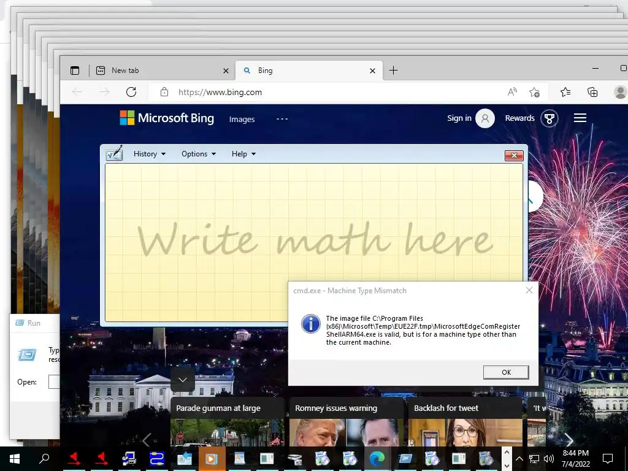The image size is (628, 471).
Task: Click the blue information icon in dialog
Action: [311, 324]
